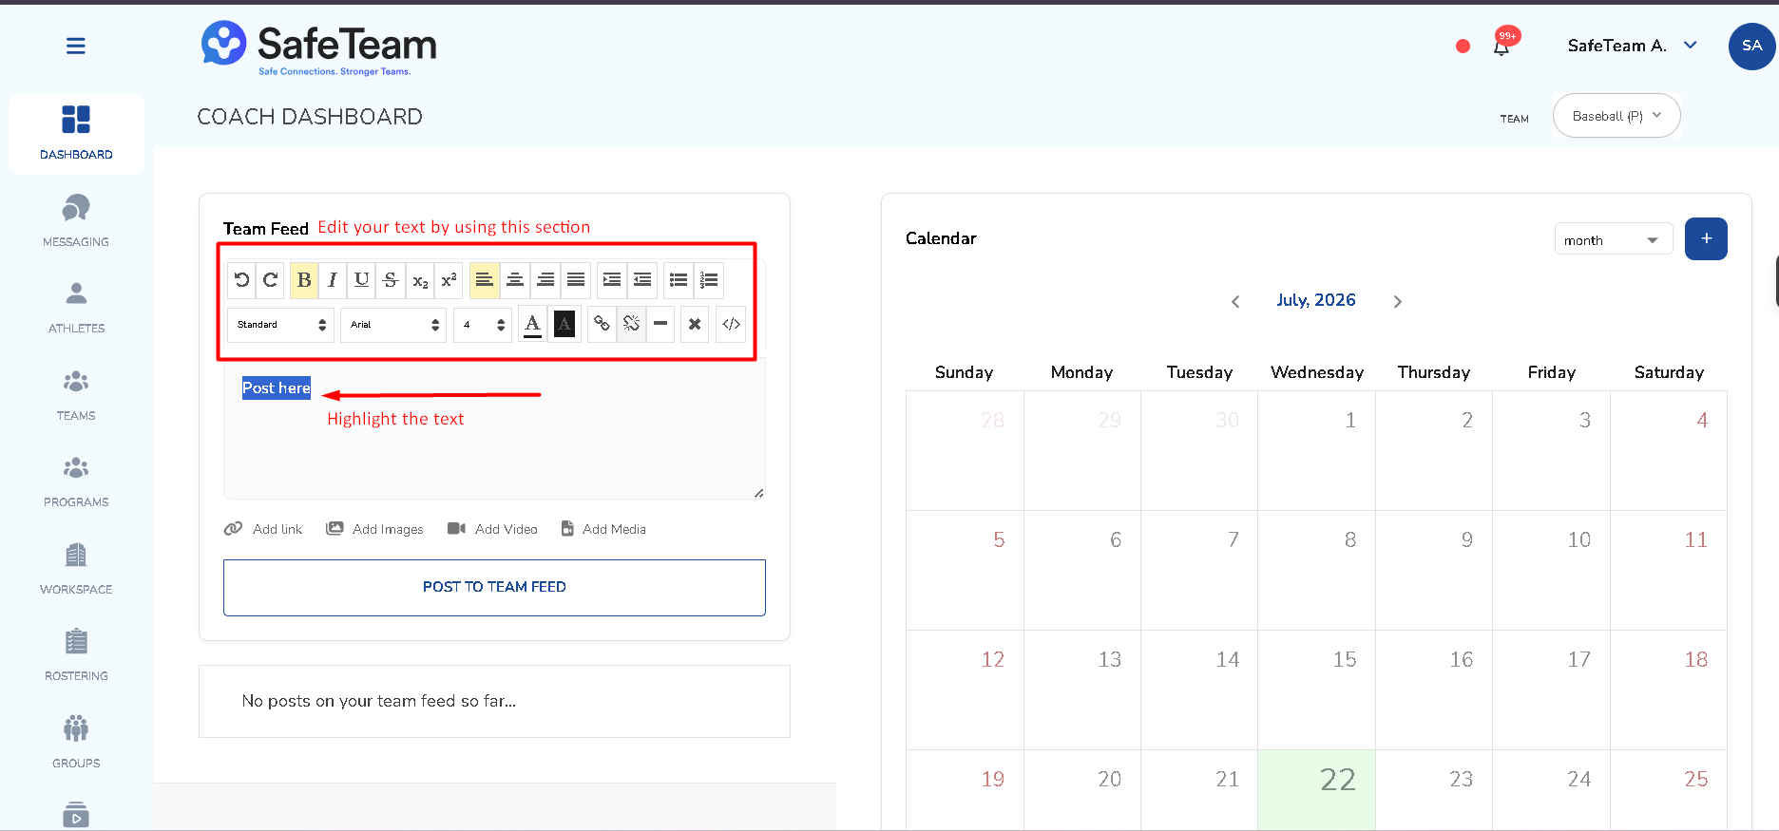Open the font size dropdown
Viewport: 1779px width, 831px height.
coord(483,324)
